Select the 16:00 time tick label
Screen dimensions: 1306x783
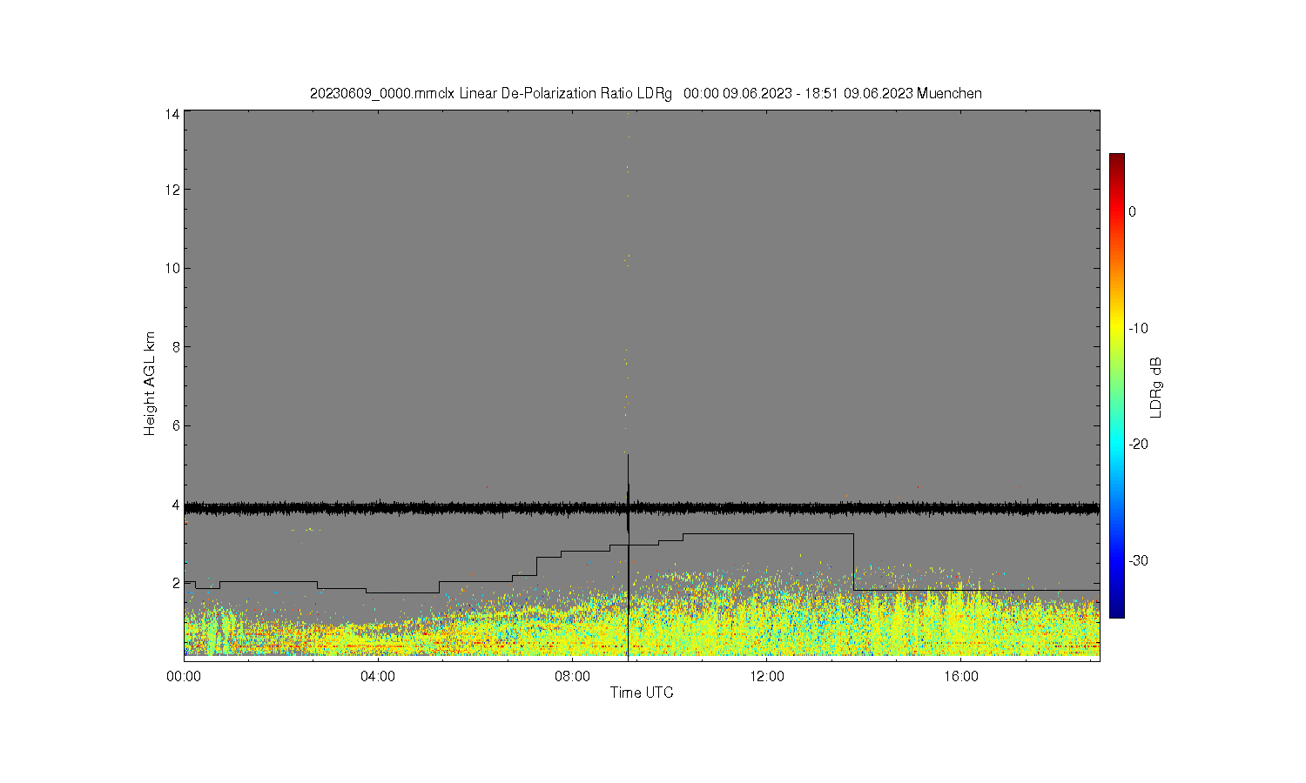[960, 676]
